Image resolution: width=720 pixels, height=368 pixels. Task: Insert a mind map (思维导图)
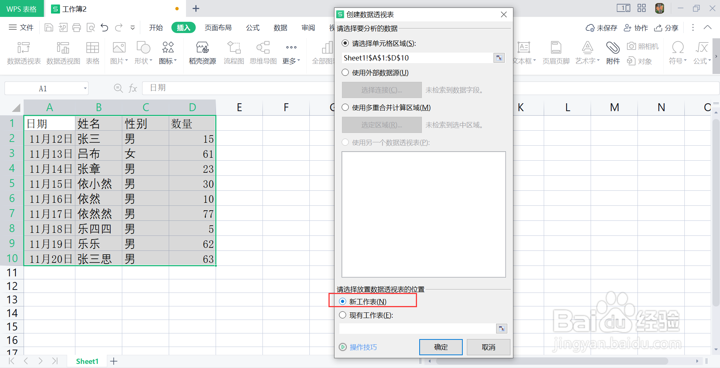(x=262, y=53)
